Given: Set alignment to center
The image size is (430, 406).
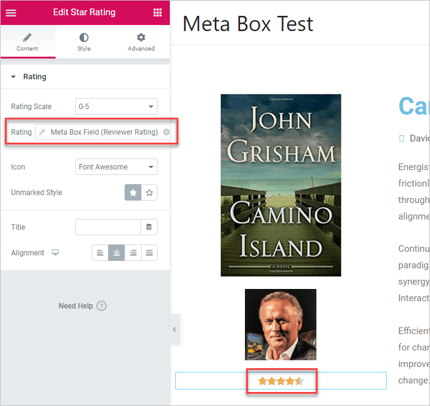Looking at the screenshot, I should tap(117, 253).
